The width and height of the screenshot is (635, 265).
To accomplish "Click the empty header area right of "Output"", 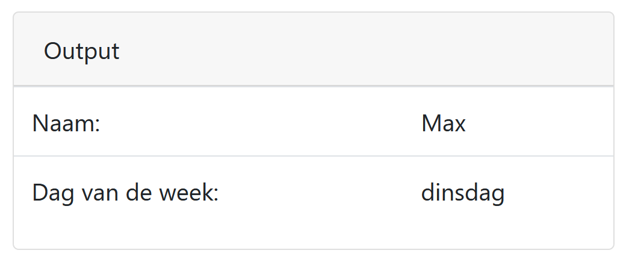I will tap(361, 52).
